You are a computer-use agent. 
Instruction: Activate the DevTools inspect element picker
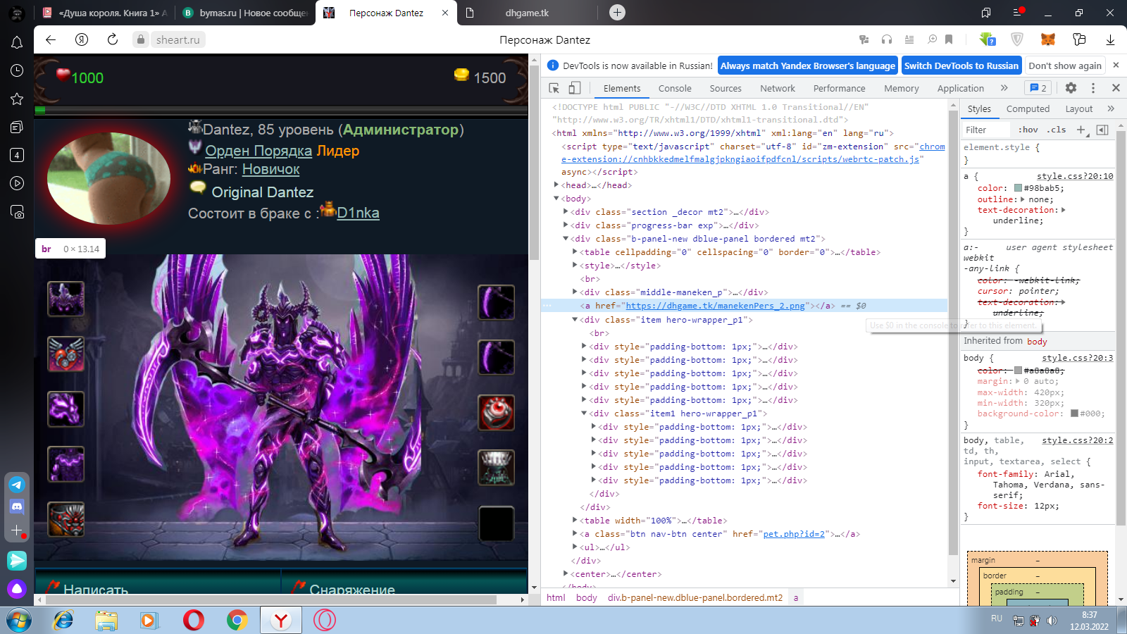click(x=554, y=88)
